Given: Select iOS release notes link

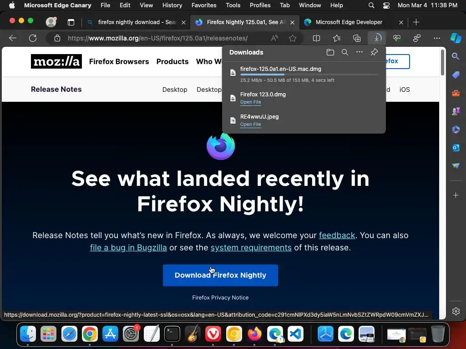Looking at the screenshot, I should point(405,90).
